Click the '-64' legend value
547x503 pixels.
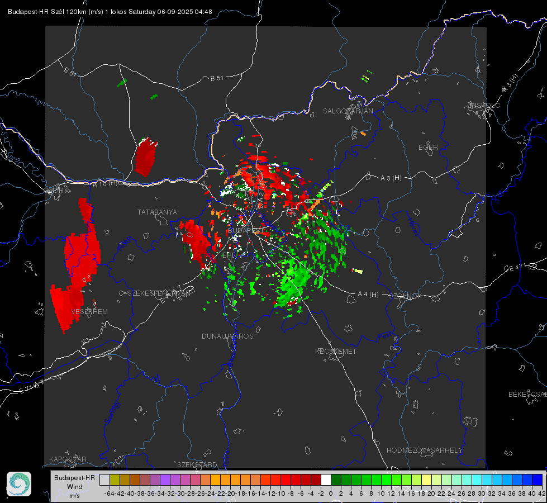[x=109, y=493]
